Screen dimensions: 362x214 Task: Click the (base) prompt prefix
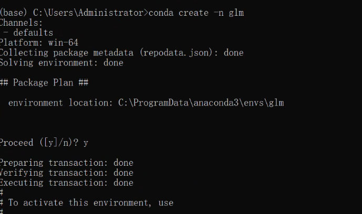tap(13, 13)
